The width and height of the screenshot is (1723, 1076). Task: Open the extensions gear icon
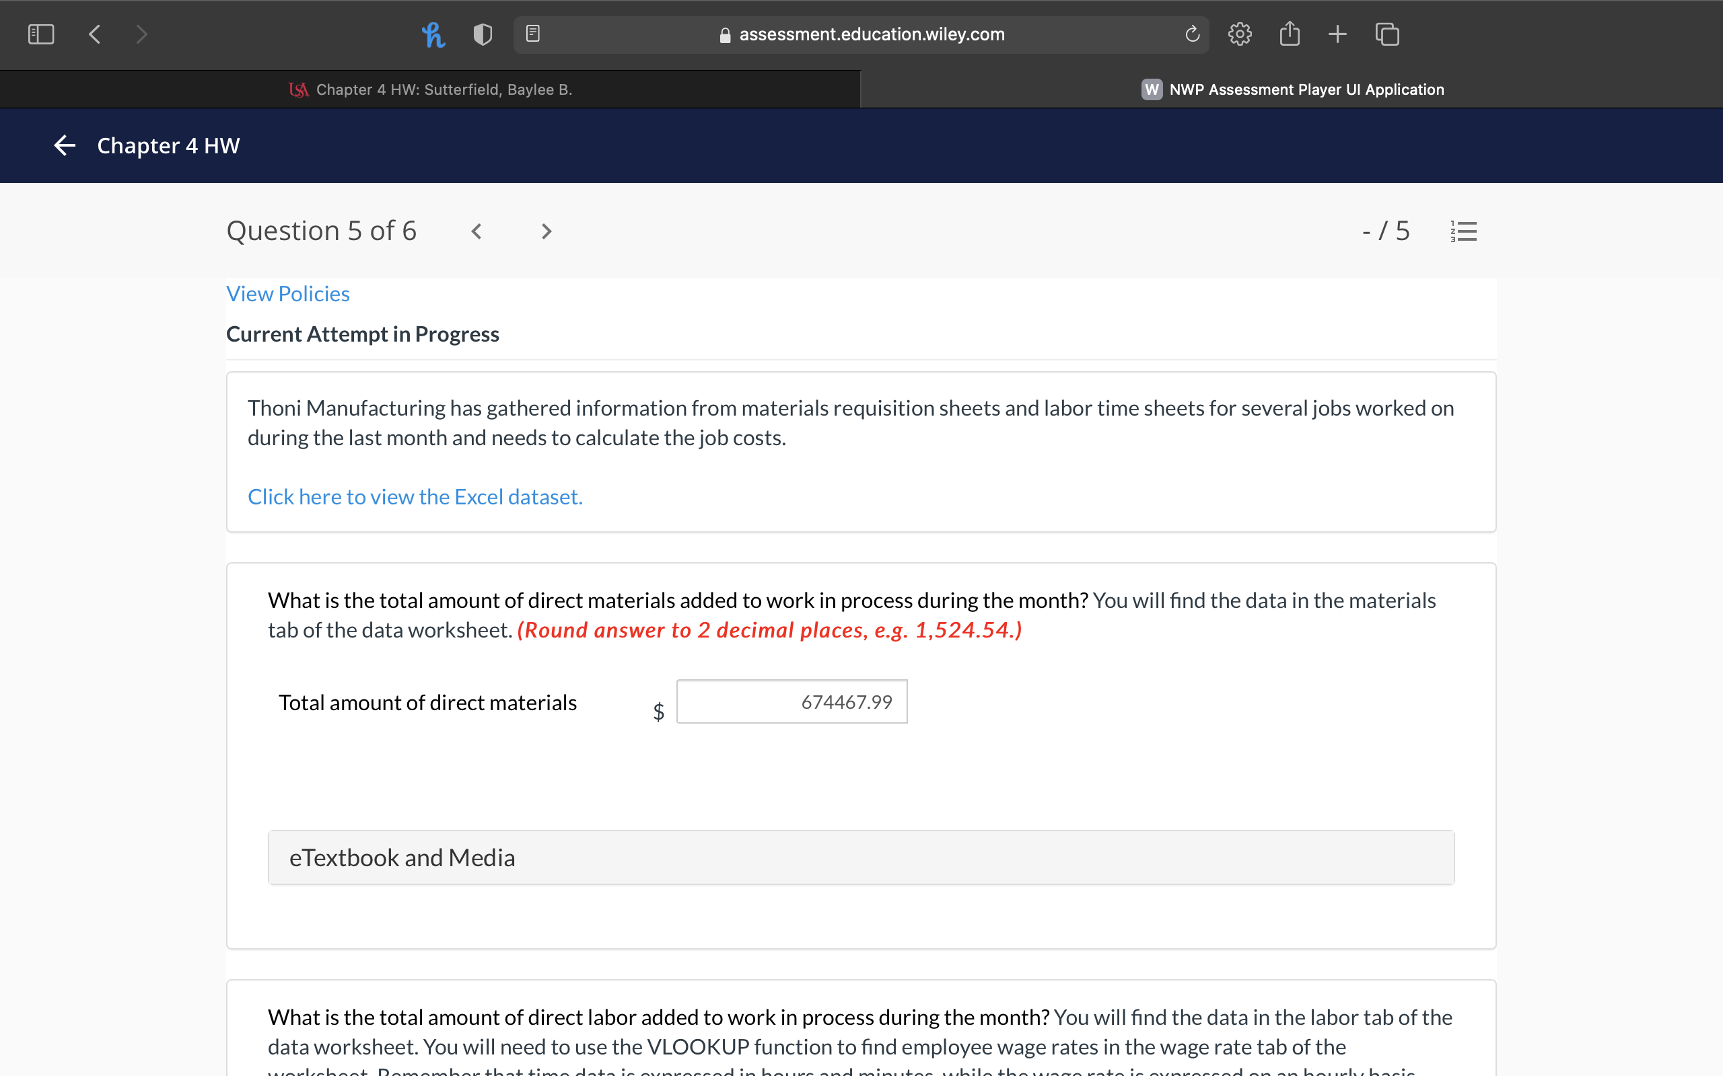pyautogui.click(x=1240, y=34)
